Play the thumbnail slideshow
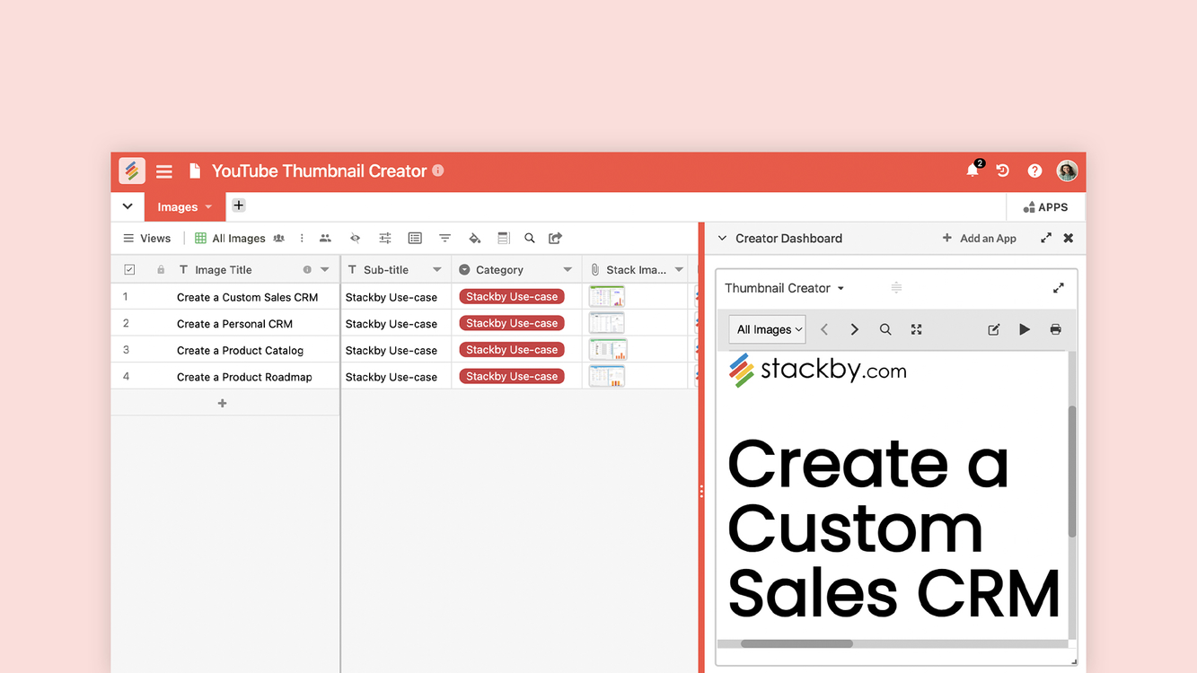Image resolution: width=1197 pixels, height=673 pixels. pos(1025,329)
